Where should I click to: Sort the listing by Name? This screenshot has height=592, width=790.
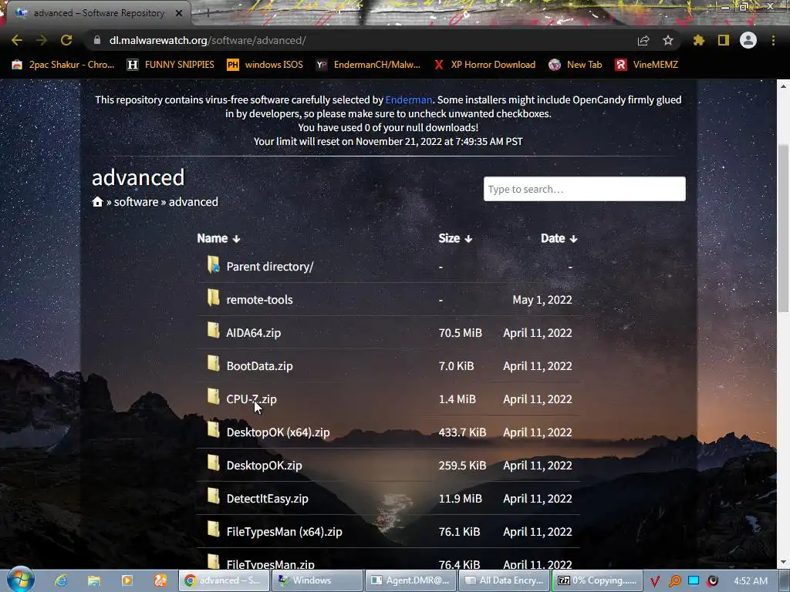pos(218,238)
